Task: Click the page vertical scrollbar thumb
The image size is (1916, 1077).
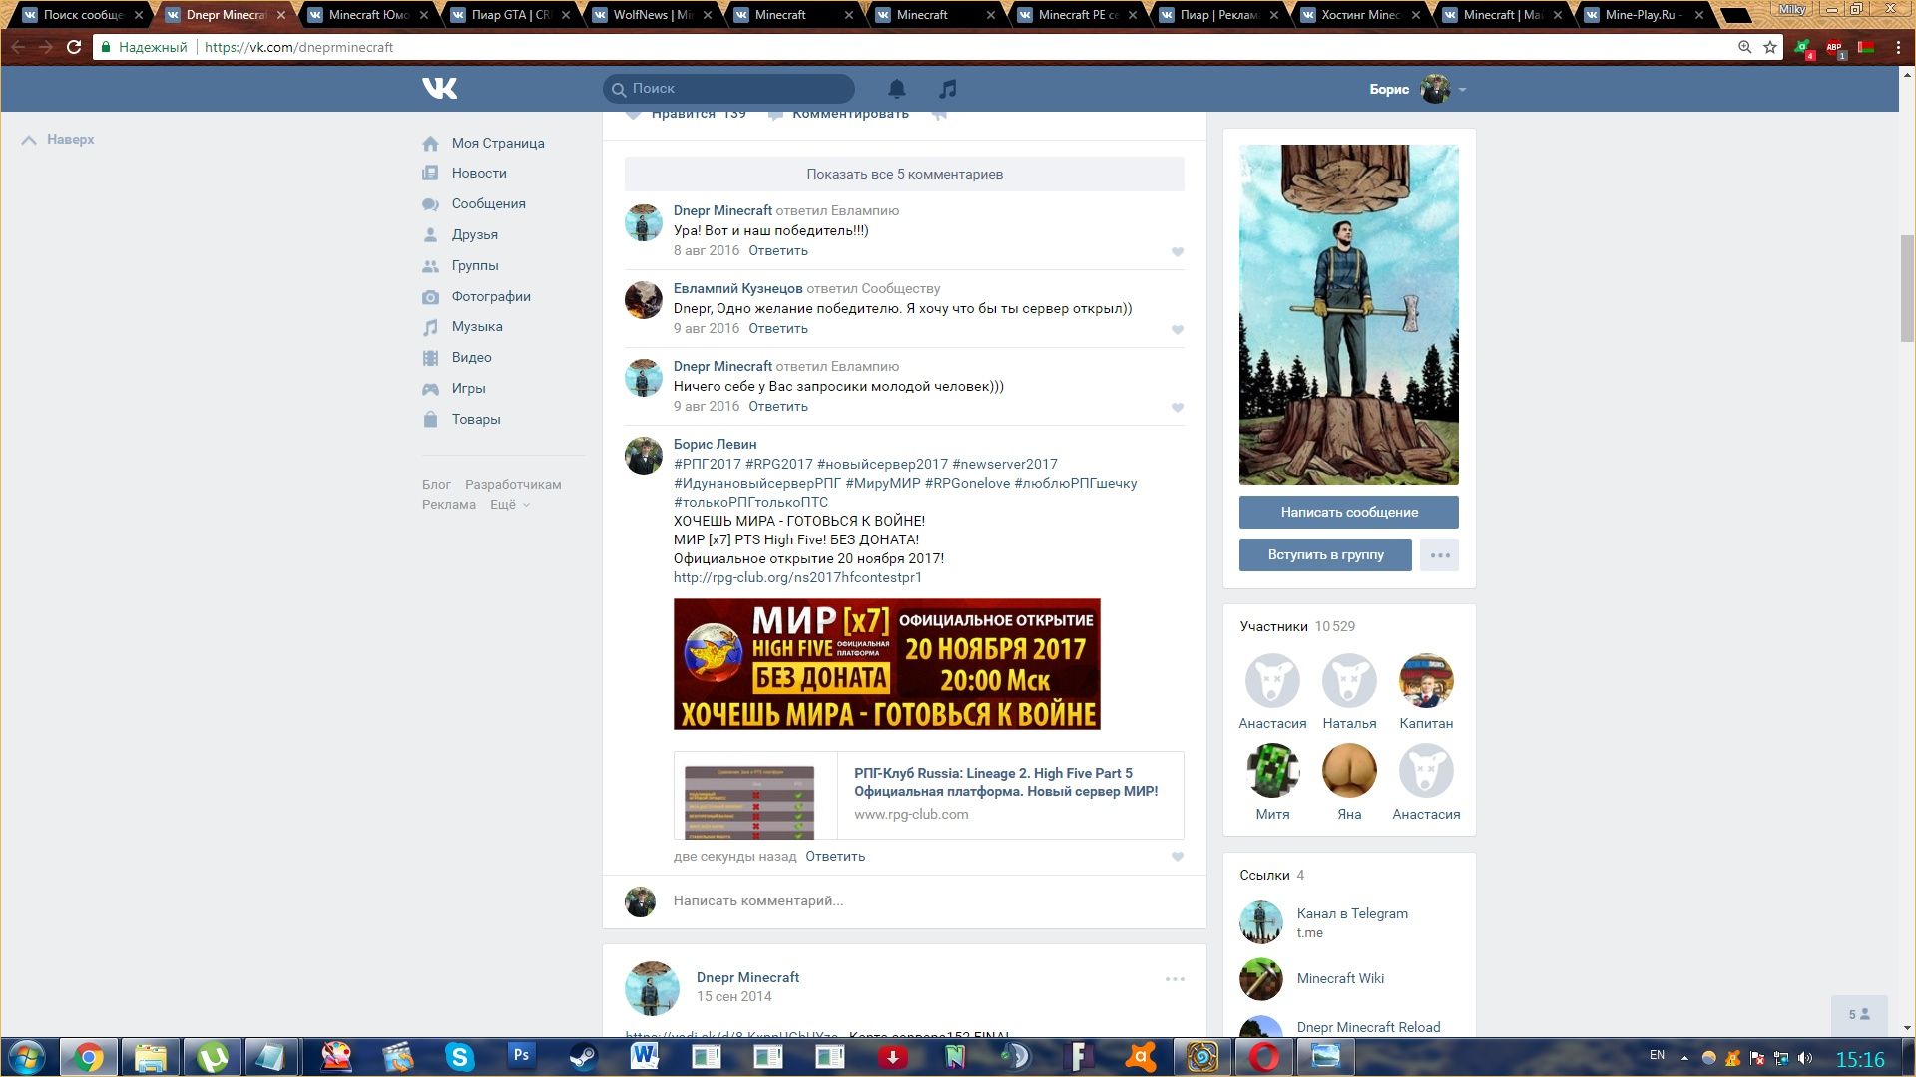Action: click(1907, 289)
